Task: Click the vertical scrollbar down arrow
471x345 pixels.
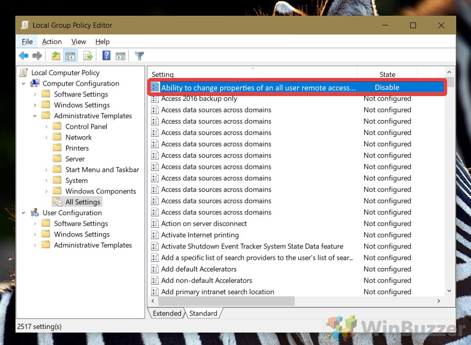Action: tap(449, 290)
